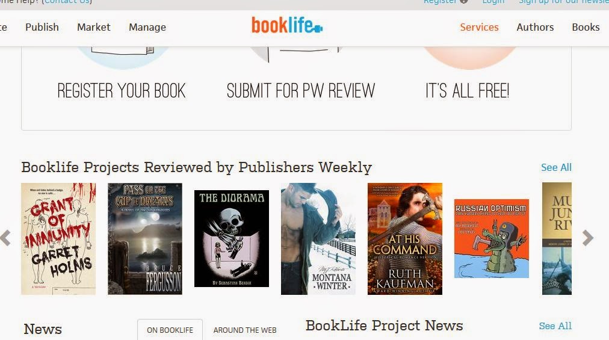This screenshot has height=340, width=609.
Task: Switch to On BookLife news tab
Action: [170, 330]
